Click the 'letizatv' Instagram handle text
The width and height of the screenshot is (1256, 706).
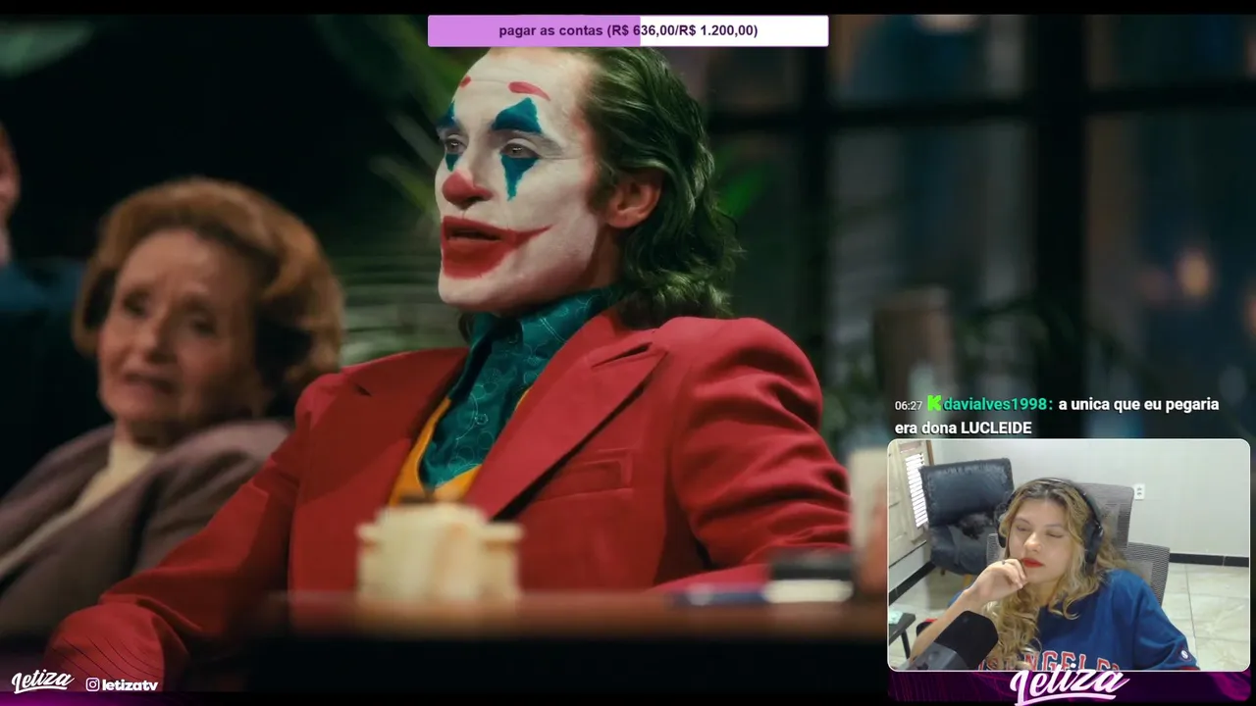[x=130, y=684]
